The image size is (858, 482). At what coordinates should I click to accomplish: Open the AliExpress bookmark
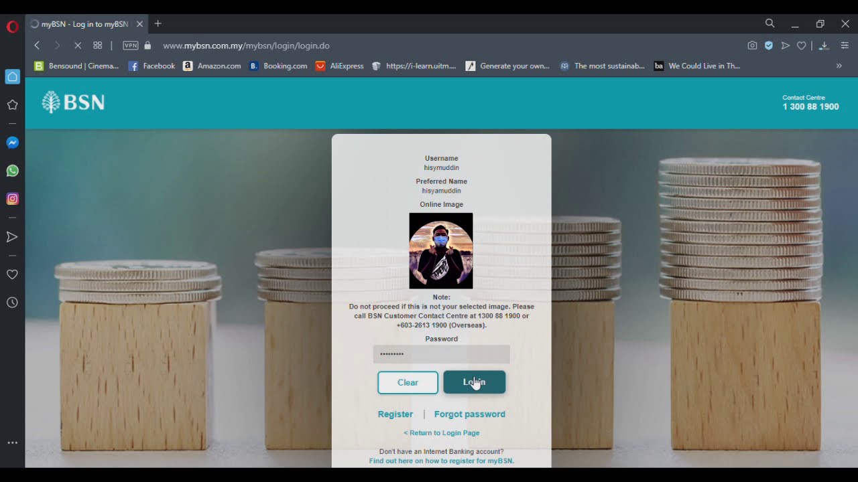click(x=340, y=66)
